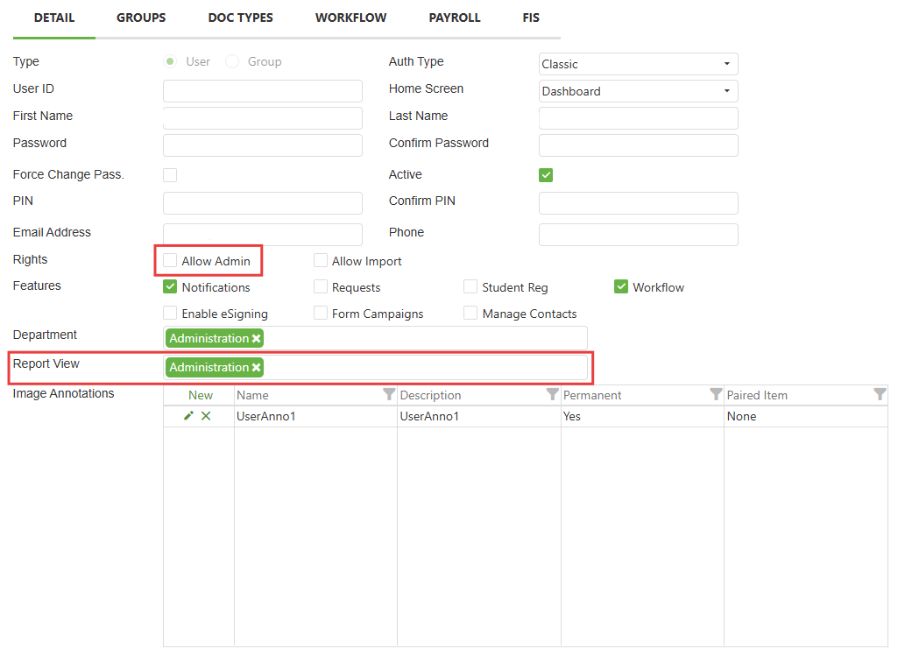898x656 pixels.
Task: Select the Group type radio button
Action: (232, 61)
